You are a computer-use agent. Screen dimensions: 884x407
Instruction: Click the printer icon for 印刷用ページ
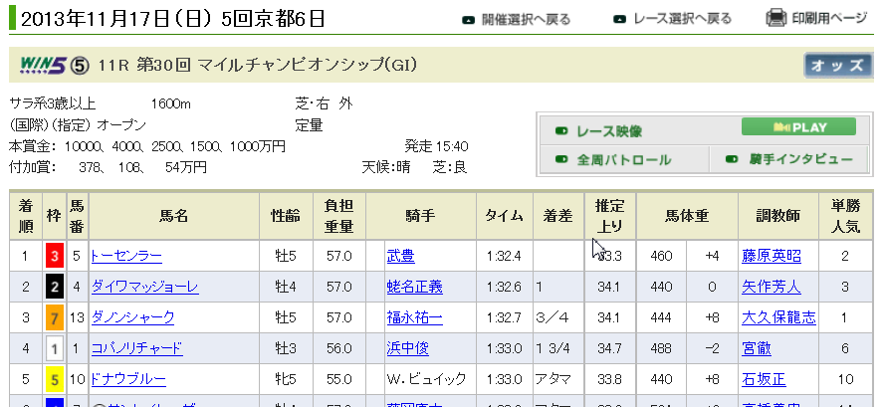coord(775,18)
